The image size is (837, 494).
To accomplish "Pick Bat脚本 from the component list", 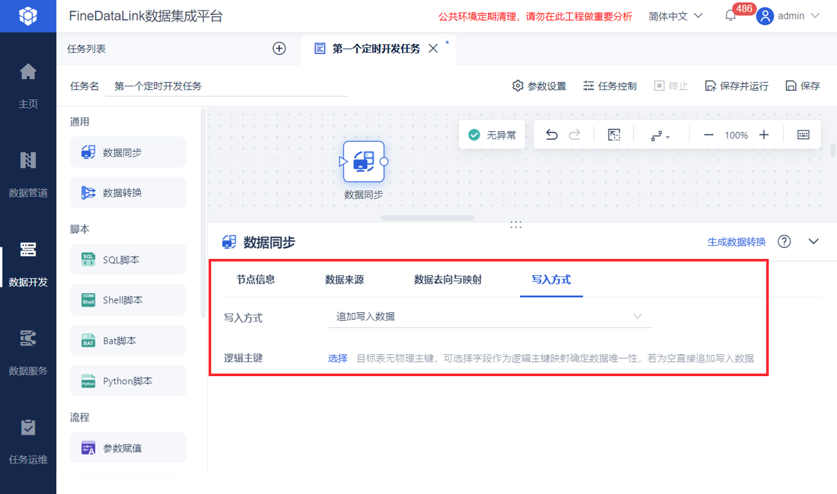I will click(x=128, y=341).
